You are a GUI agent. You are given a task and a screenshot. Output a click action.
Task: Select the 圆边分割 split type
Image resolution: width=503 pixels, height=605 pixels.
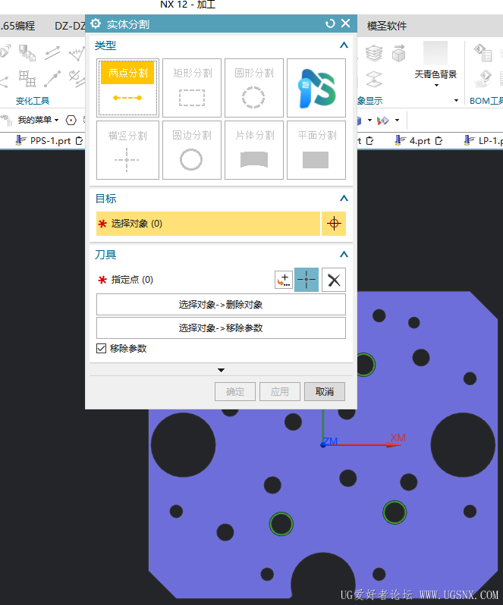pyautogui.click(x=192, y=150)
